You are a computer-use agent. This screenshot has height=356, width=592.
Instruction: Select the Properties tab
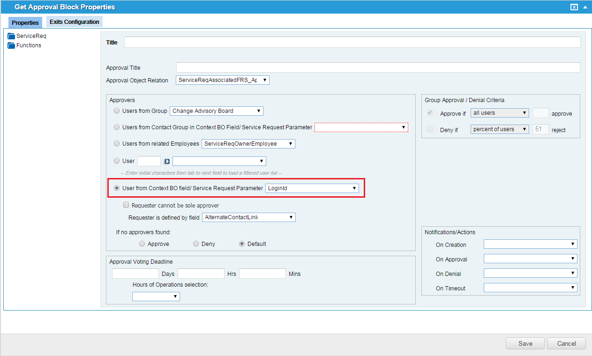coord(25,22)
